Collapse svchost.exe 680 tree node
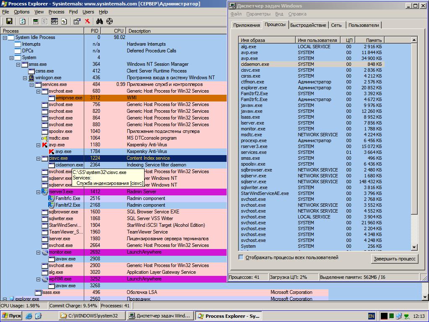Viewport: 429px width, 322px height. point(38,92)
